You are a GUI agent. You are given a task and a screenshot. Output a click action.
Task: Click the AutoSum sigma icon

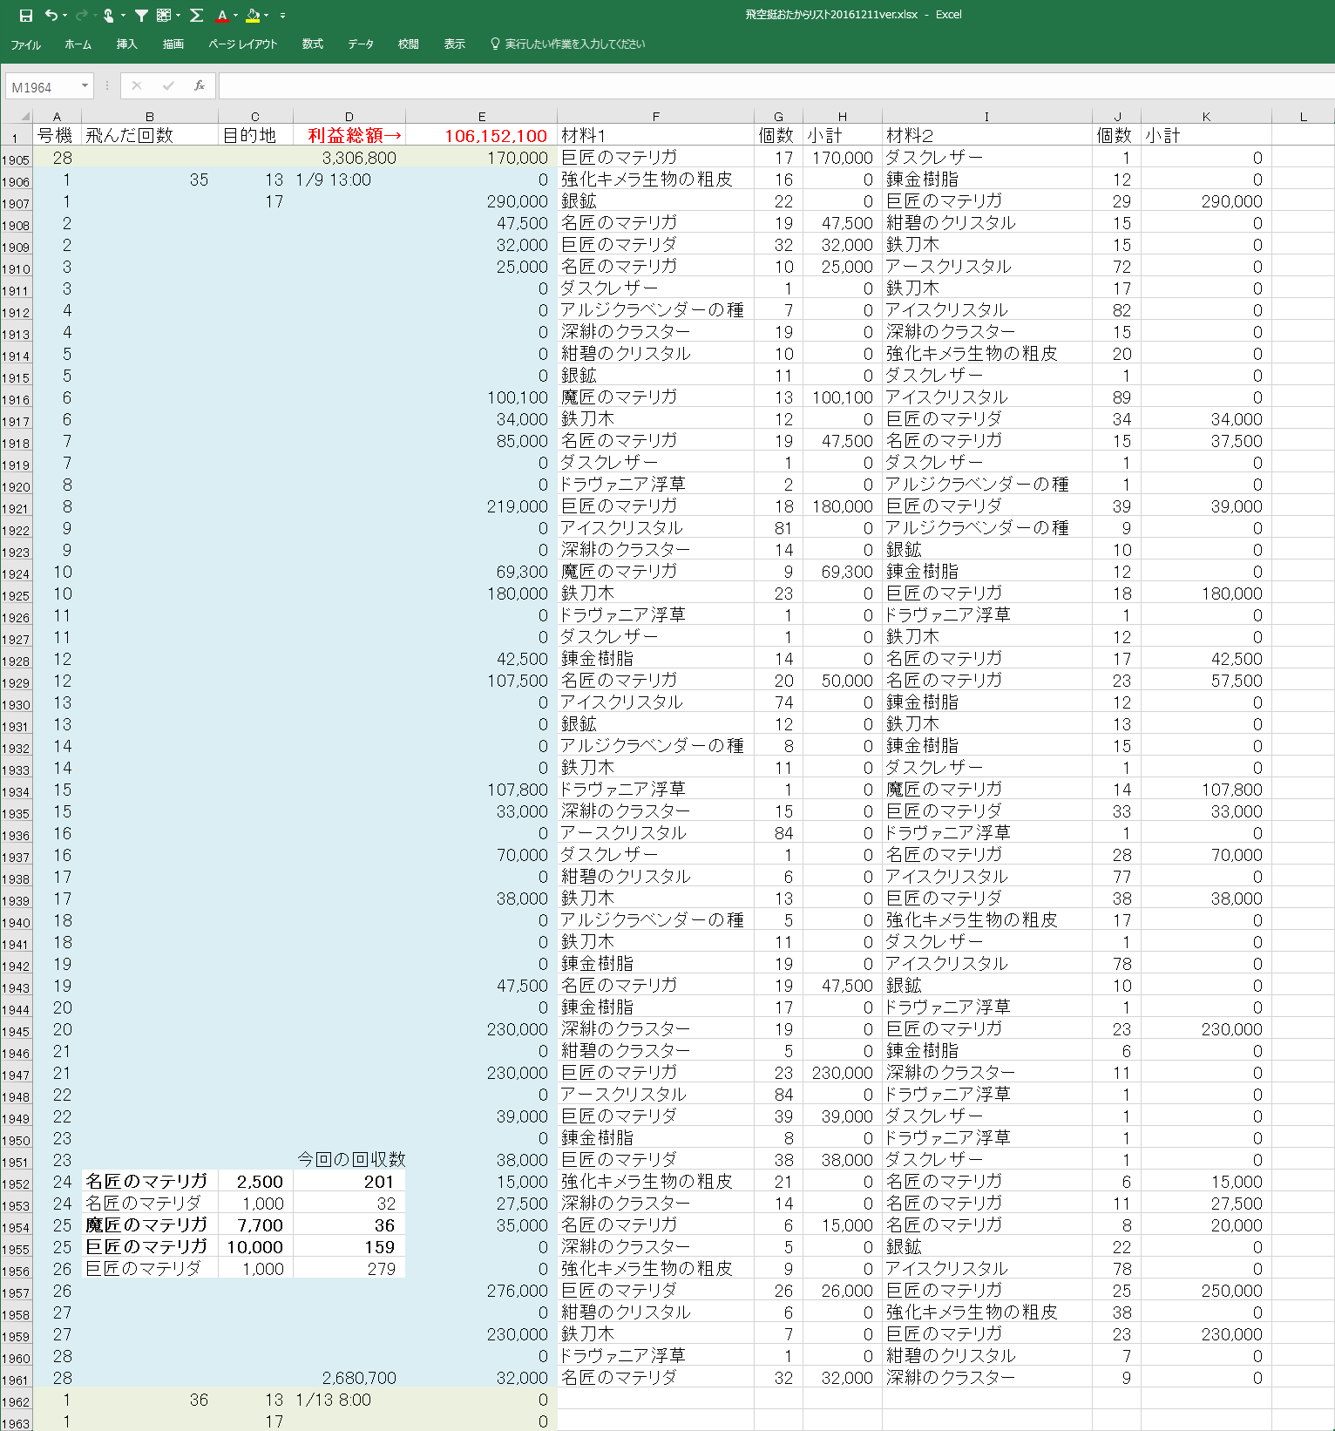pyautogui.click(x=196, y=15)
